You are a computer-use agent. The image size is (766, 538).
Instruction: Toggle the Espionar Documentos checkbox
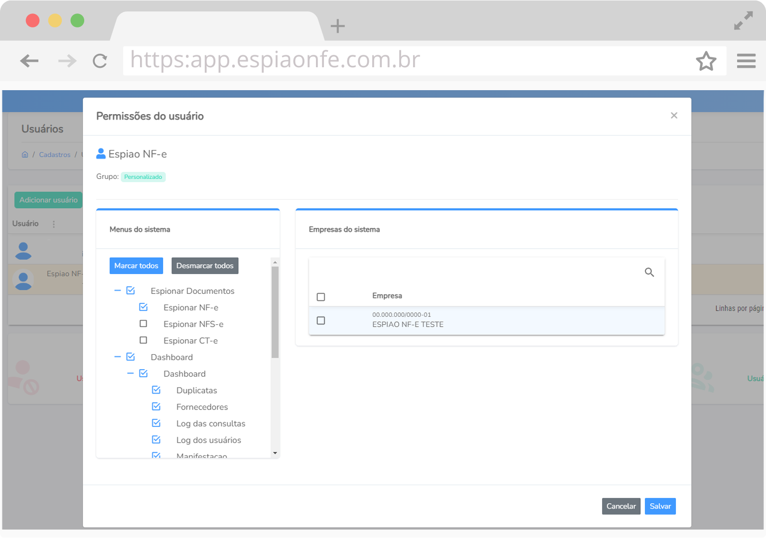tap(131, 290)
